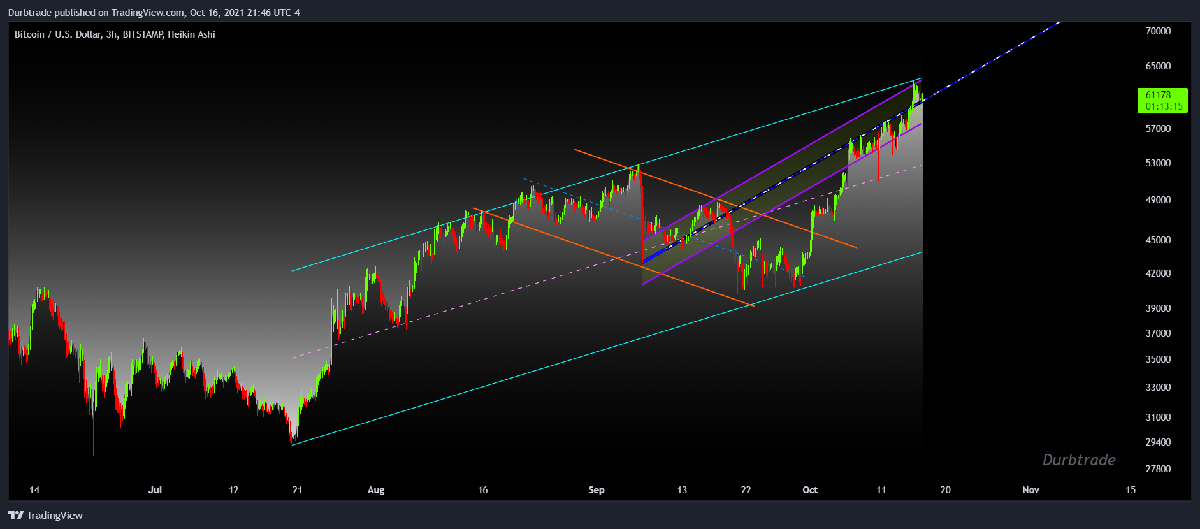Viewport: 1200px width, 529px height.
Task: Click the 33000 price axis label
Action: (x=1158, y=387)
